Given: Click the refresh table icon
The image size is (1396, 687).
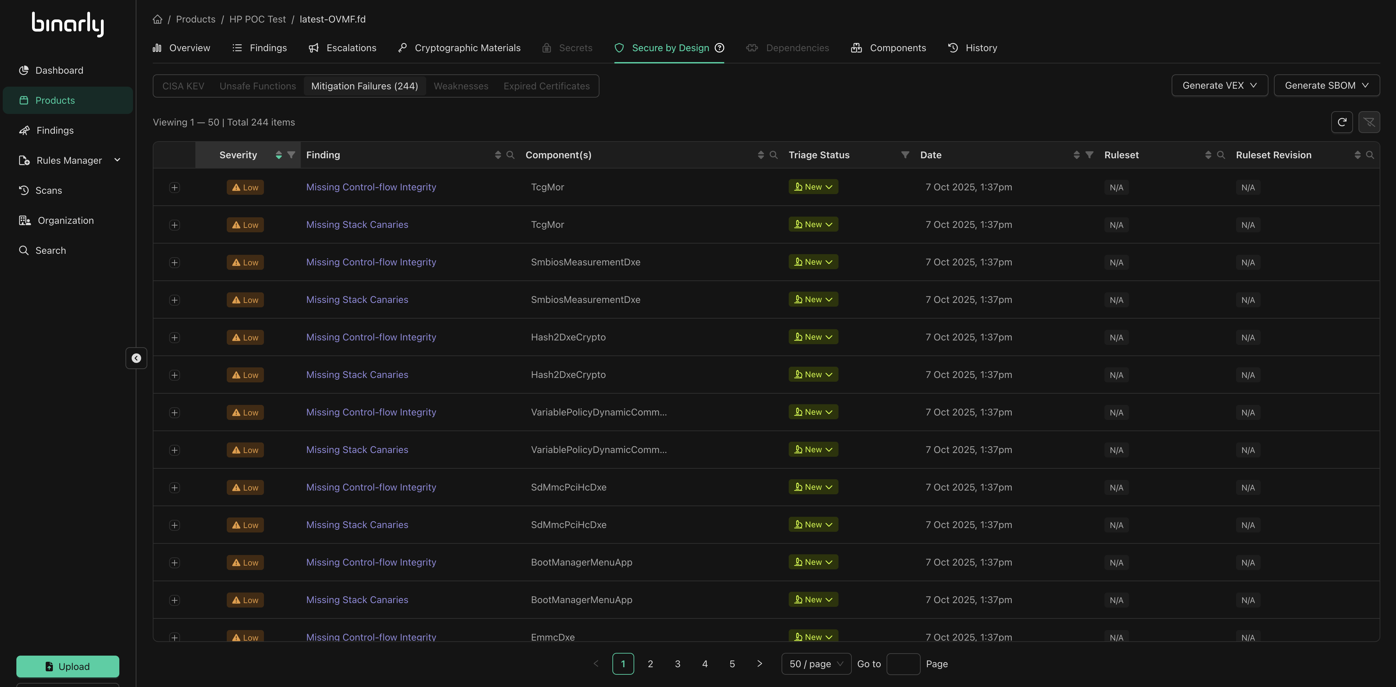Looking at the screenshot, I should [x=1341, y=122].
